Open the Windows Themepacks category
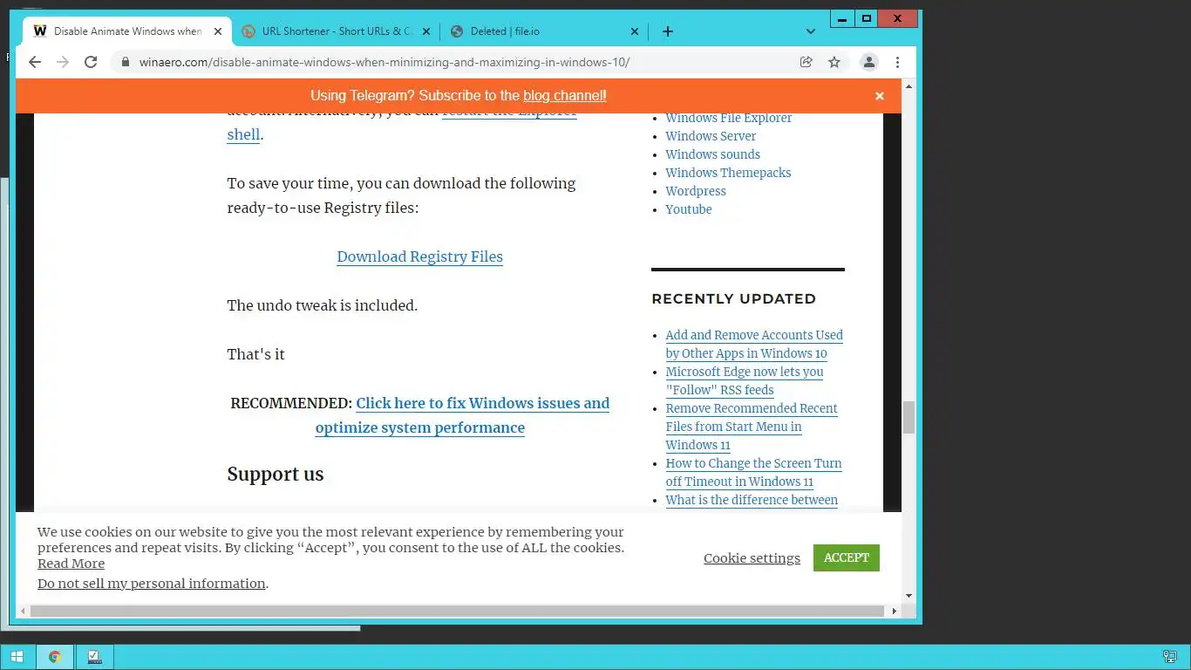The height and width of the screenshot is (670, 1191). [728, 173]
